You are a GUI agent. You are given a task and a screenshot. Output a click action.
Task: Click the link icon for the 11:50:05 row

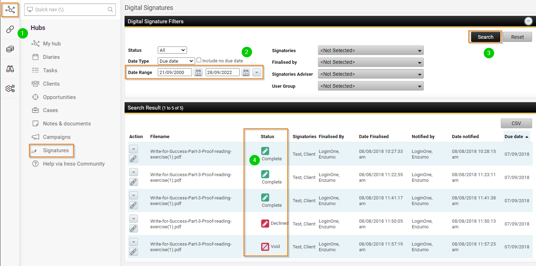(133, 229)
